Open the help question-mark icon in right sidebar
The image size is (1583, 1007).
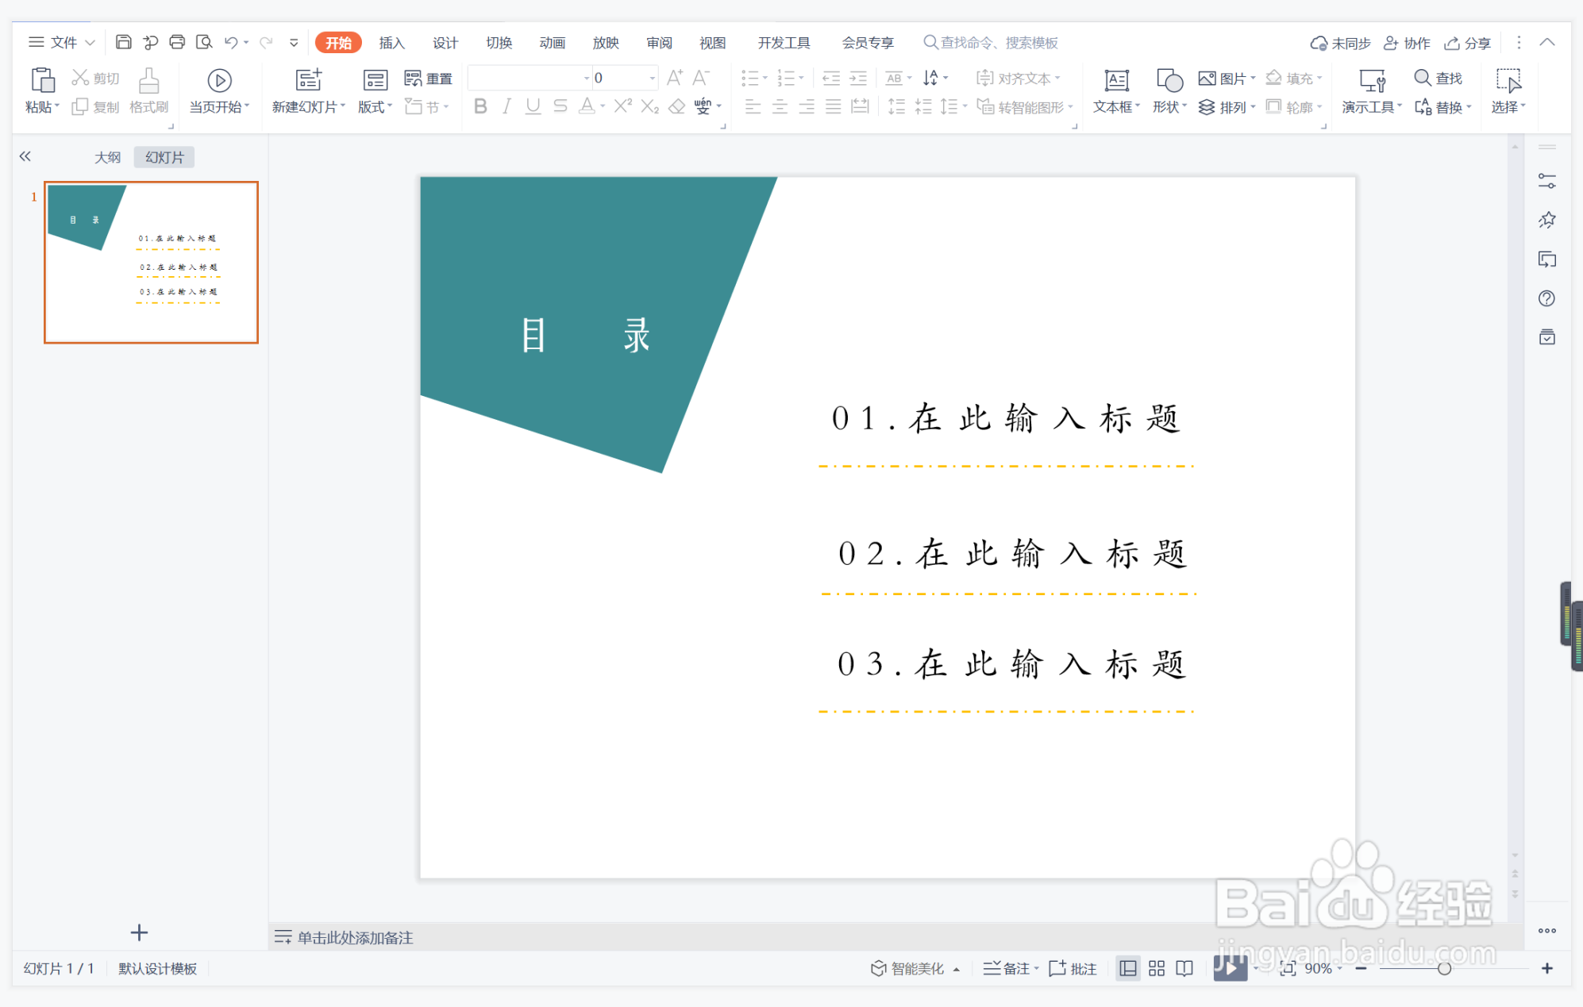pyautogui.click(x=1546, y=298)
